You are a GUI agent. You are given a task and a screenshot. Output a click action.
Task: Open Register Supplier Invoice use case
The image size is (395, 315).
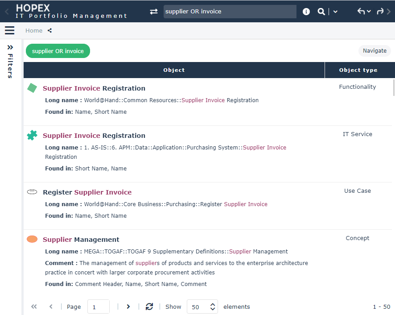click(x=87, y=192)
